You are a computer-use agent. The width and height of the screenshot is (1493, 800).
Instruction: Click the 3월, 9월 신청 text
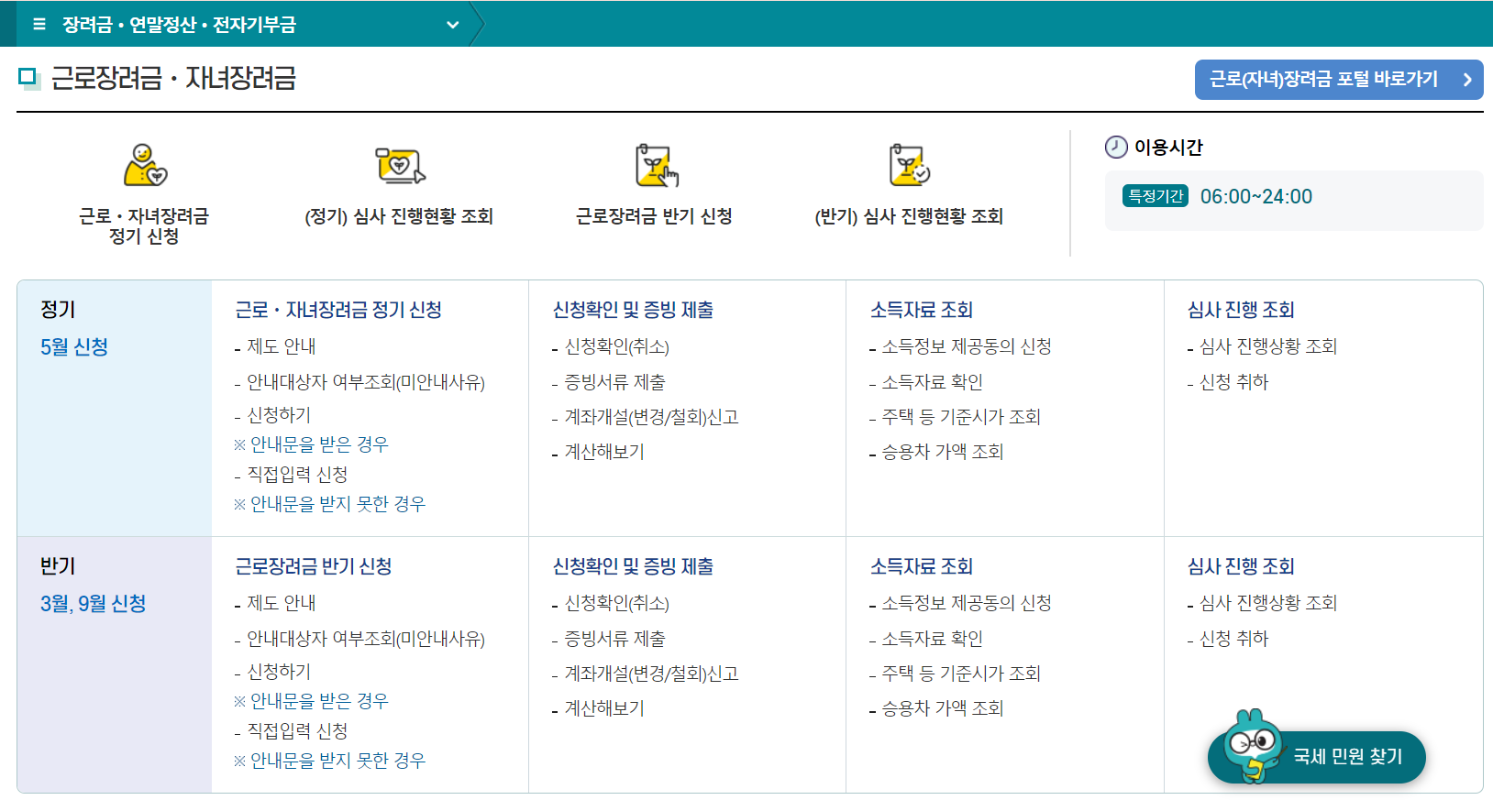[93, 603]
